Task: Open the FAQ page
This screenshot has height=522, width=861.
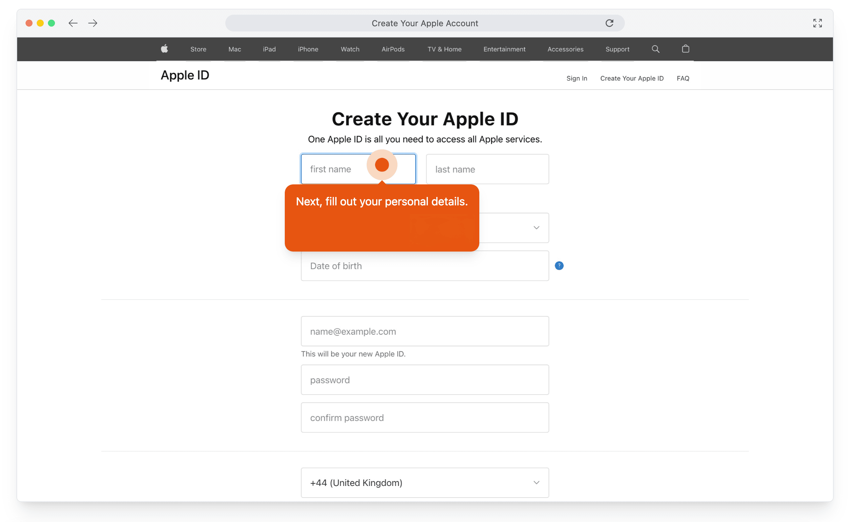Action: tap(683, 78)
